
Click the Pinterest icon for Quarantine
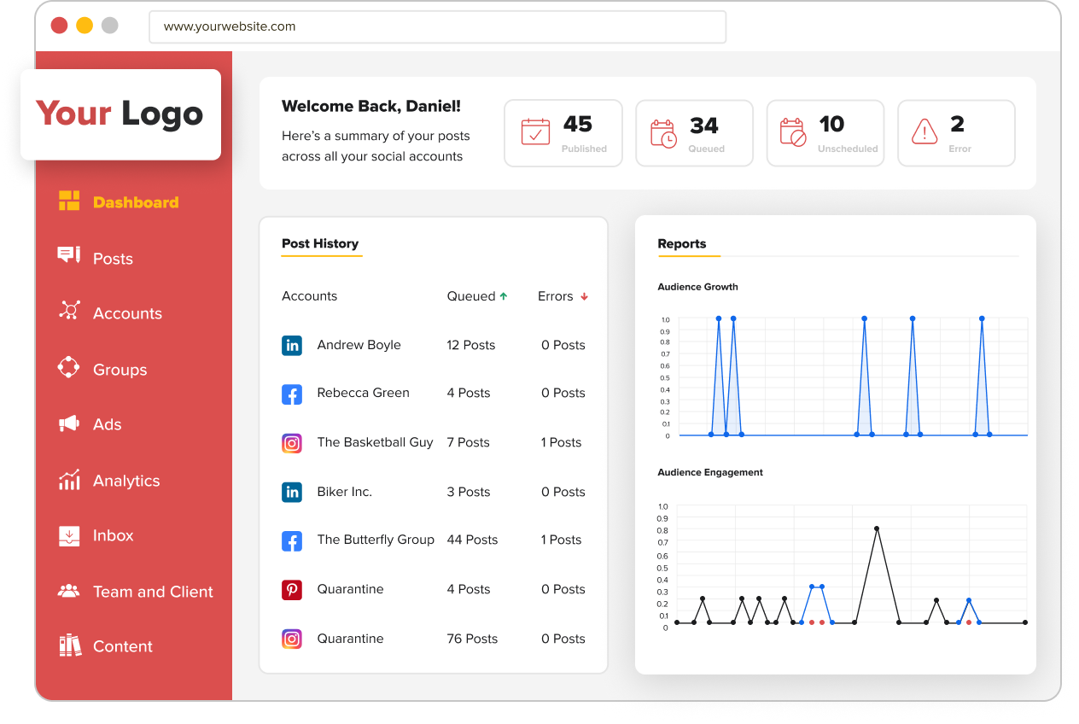click(292, 589)
